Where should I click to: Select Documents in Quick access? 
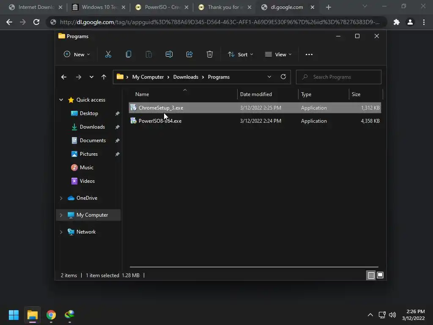(93, 140)
